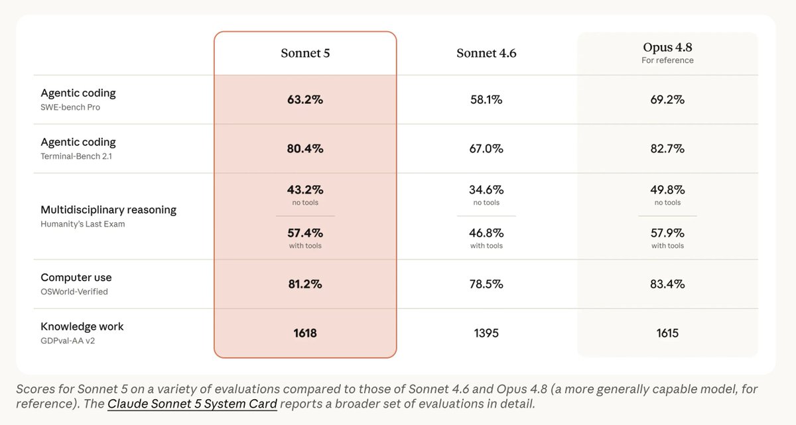Select the Sonnet 5 score 80.4%
This screenshot has width=796, height=425.
(x=305, y=149)
